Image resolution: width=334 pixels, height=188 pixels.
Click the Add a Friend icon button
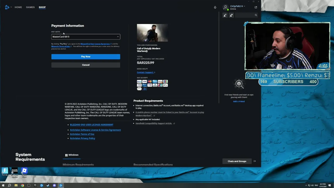tap(225, 15)
